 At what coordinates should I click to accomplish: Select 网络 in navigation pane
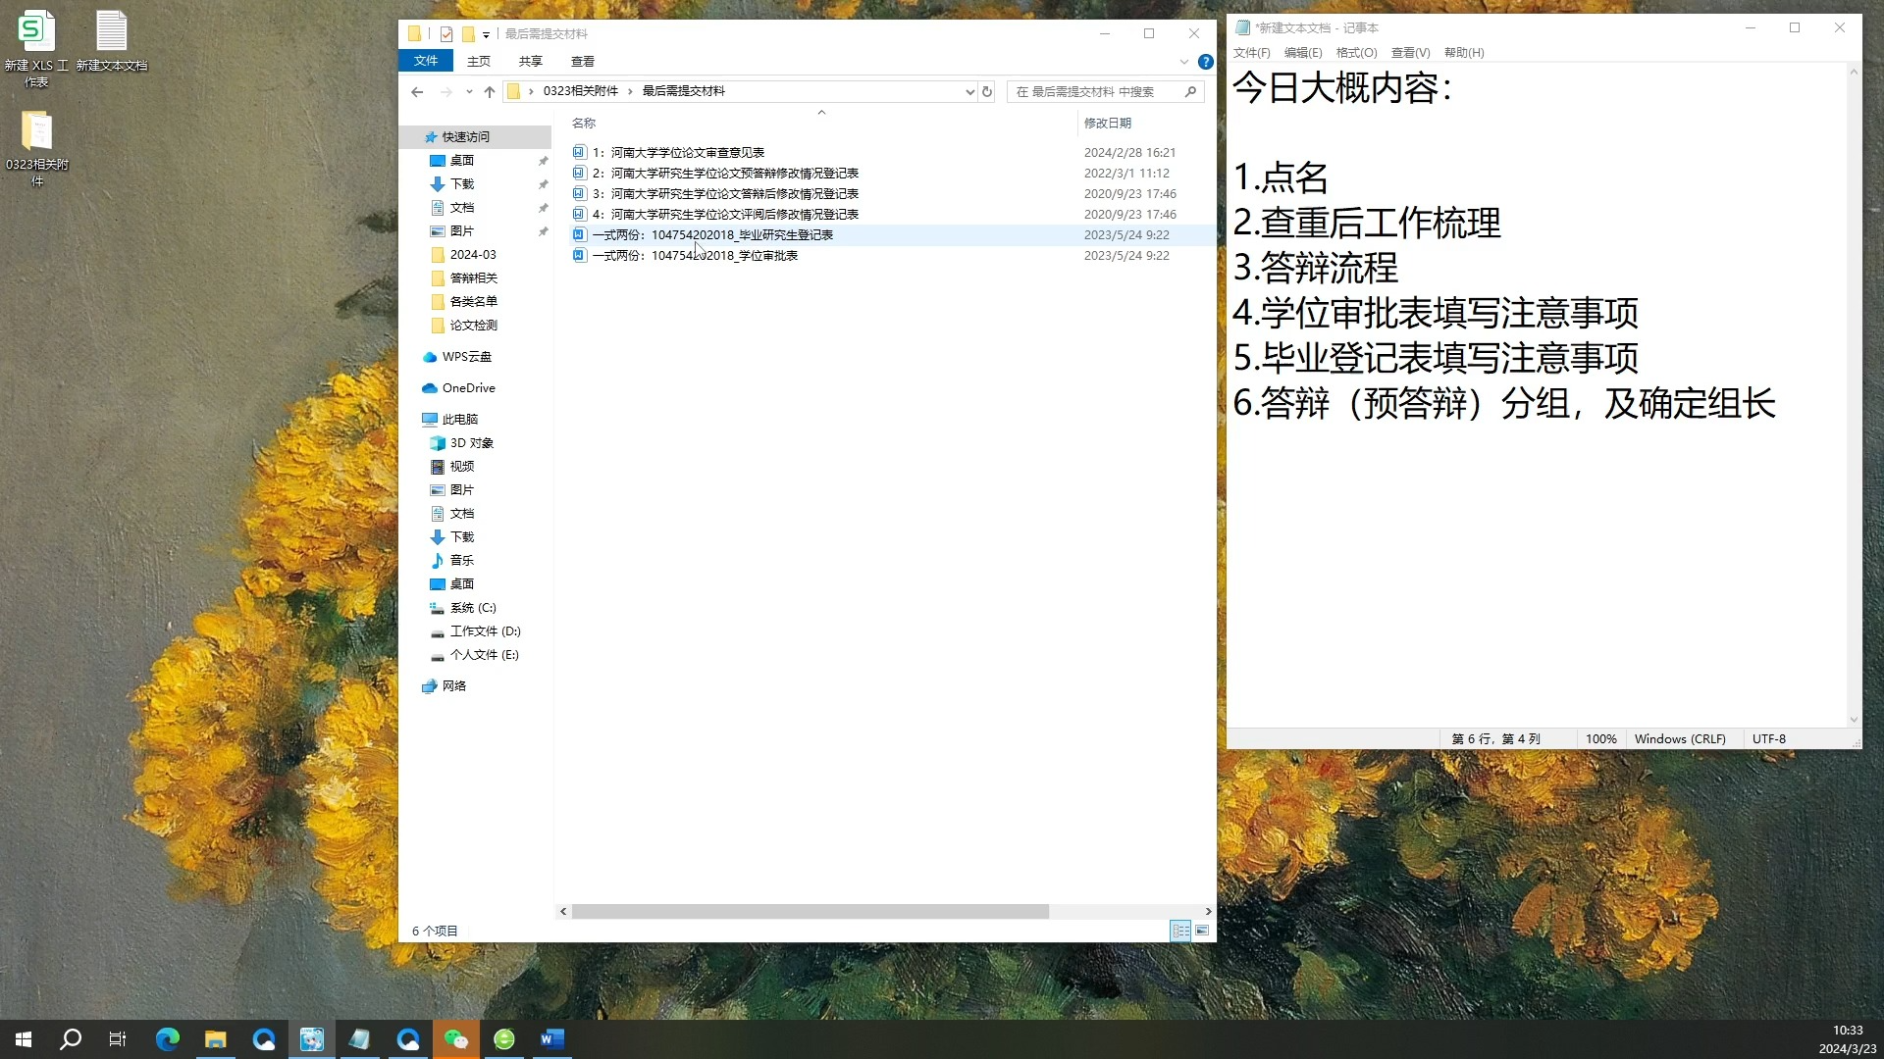(454, 686)
